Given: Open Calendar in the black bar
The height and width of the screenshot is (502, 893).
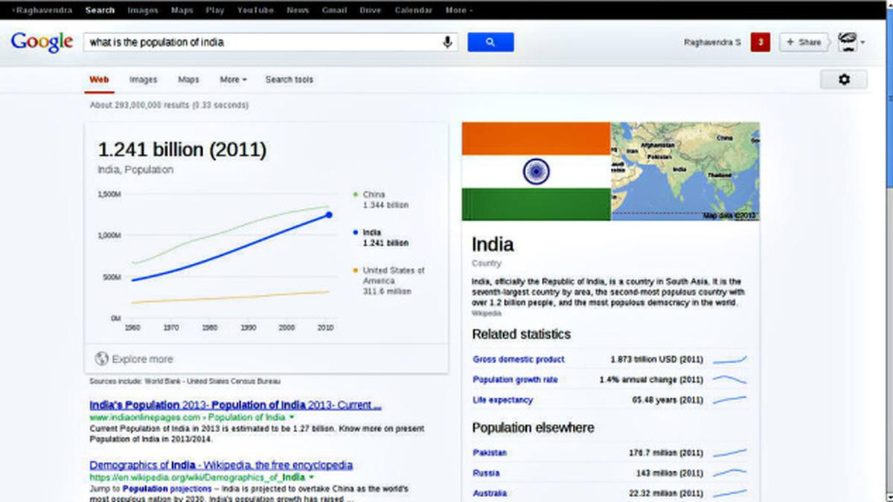Looking at the screenshot, I should (x=413, y=10).
